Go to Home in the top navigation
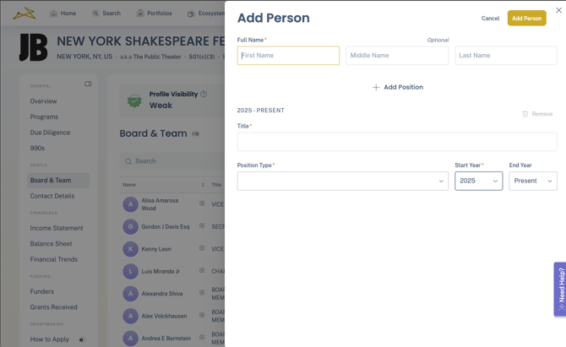Screen dimensions: 566x347 [x=63, y=14]
